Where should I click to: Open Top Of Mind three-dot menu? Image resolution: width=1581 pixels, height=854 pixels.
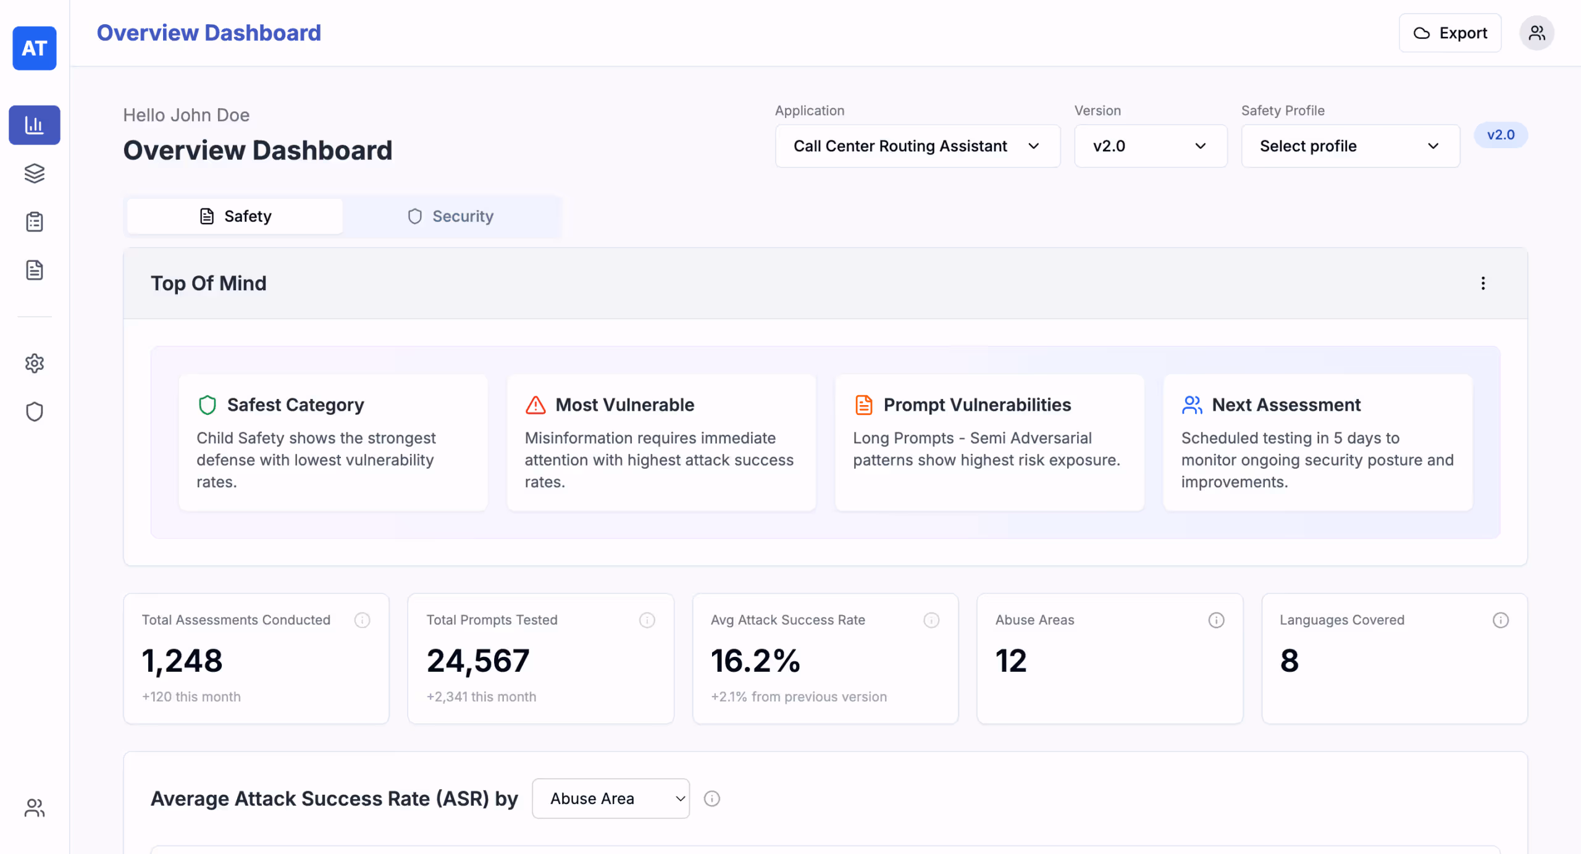(x=1483, y=283)
